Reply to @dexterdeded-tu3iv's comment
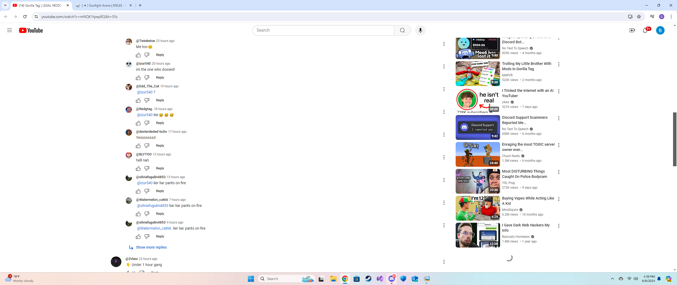Image resolution: width=677 pixels, height=285 pixels. pos(160,146)
